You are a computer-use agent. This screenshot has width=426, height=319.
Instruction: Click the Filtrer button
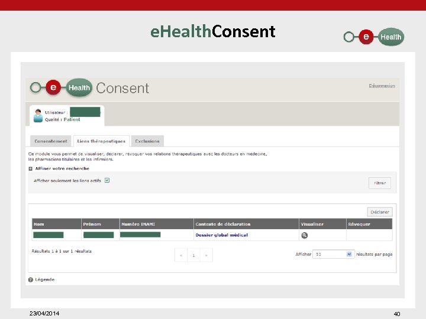point(379,183)
